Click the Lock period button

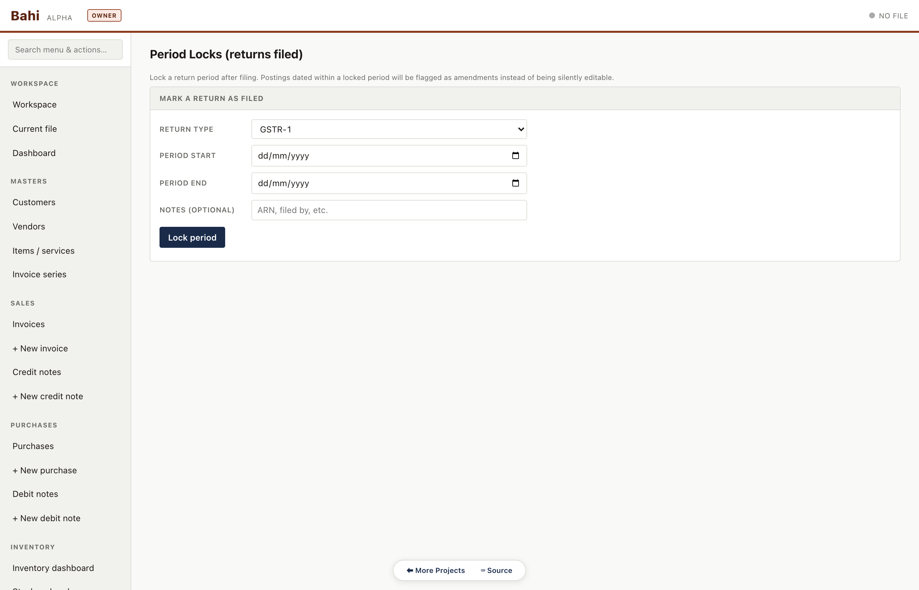point(192,238)
